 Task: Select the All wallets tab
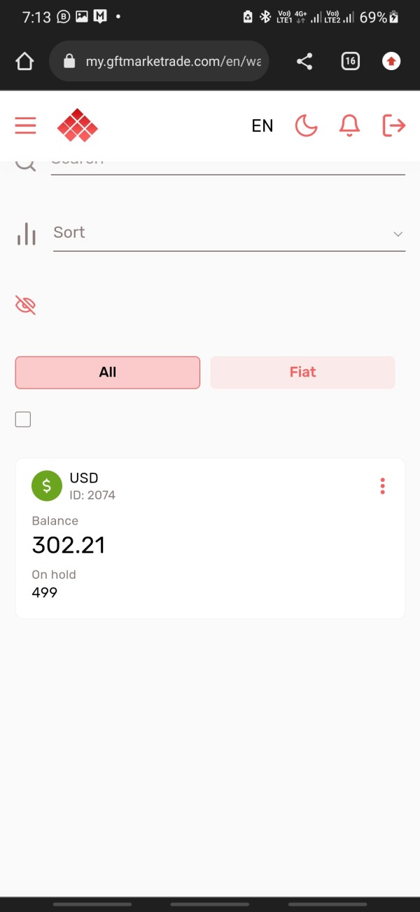pos(108,372)
